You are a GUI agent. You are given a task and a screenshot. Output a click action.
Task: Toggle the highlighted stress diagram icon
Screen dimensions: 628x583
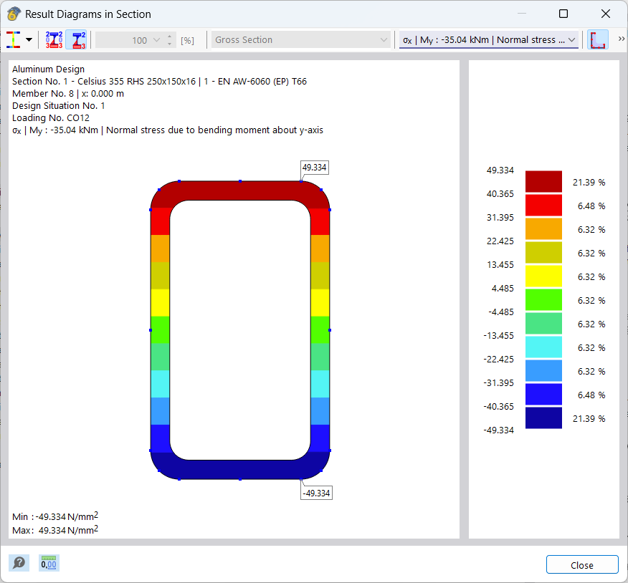coord(77,39)
